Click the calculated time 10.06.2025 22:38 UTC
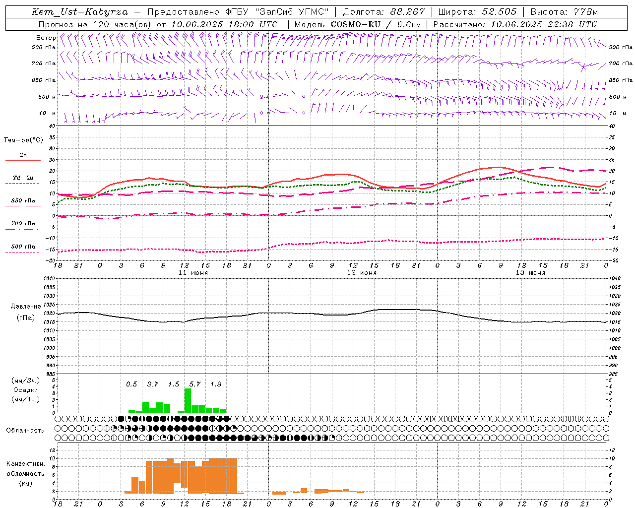635x508 pixels. 544,24
